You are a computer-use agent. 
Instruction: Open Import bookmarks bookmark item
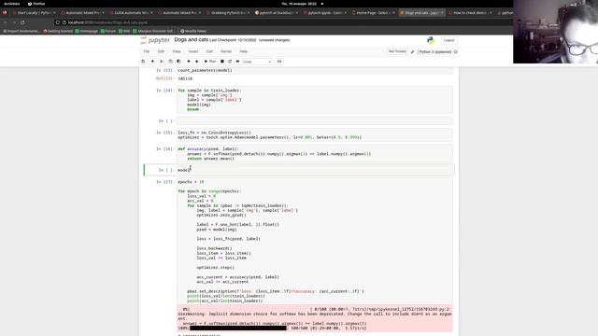(x=21, y=31)
